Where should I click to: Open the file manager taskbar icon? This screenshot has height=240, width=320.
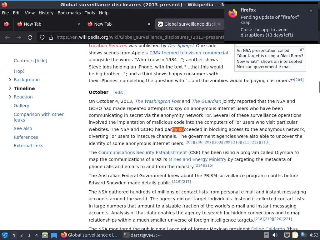point(45,235)
